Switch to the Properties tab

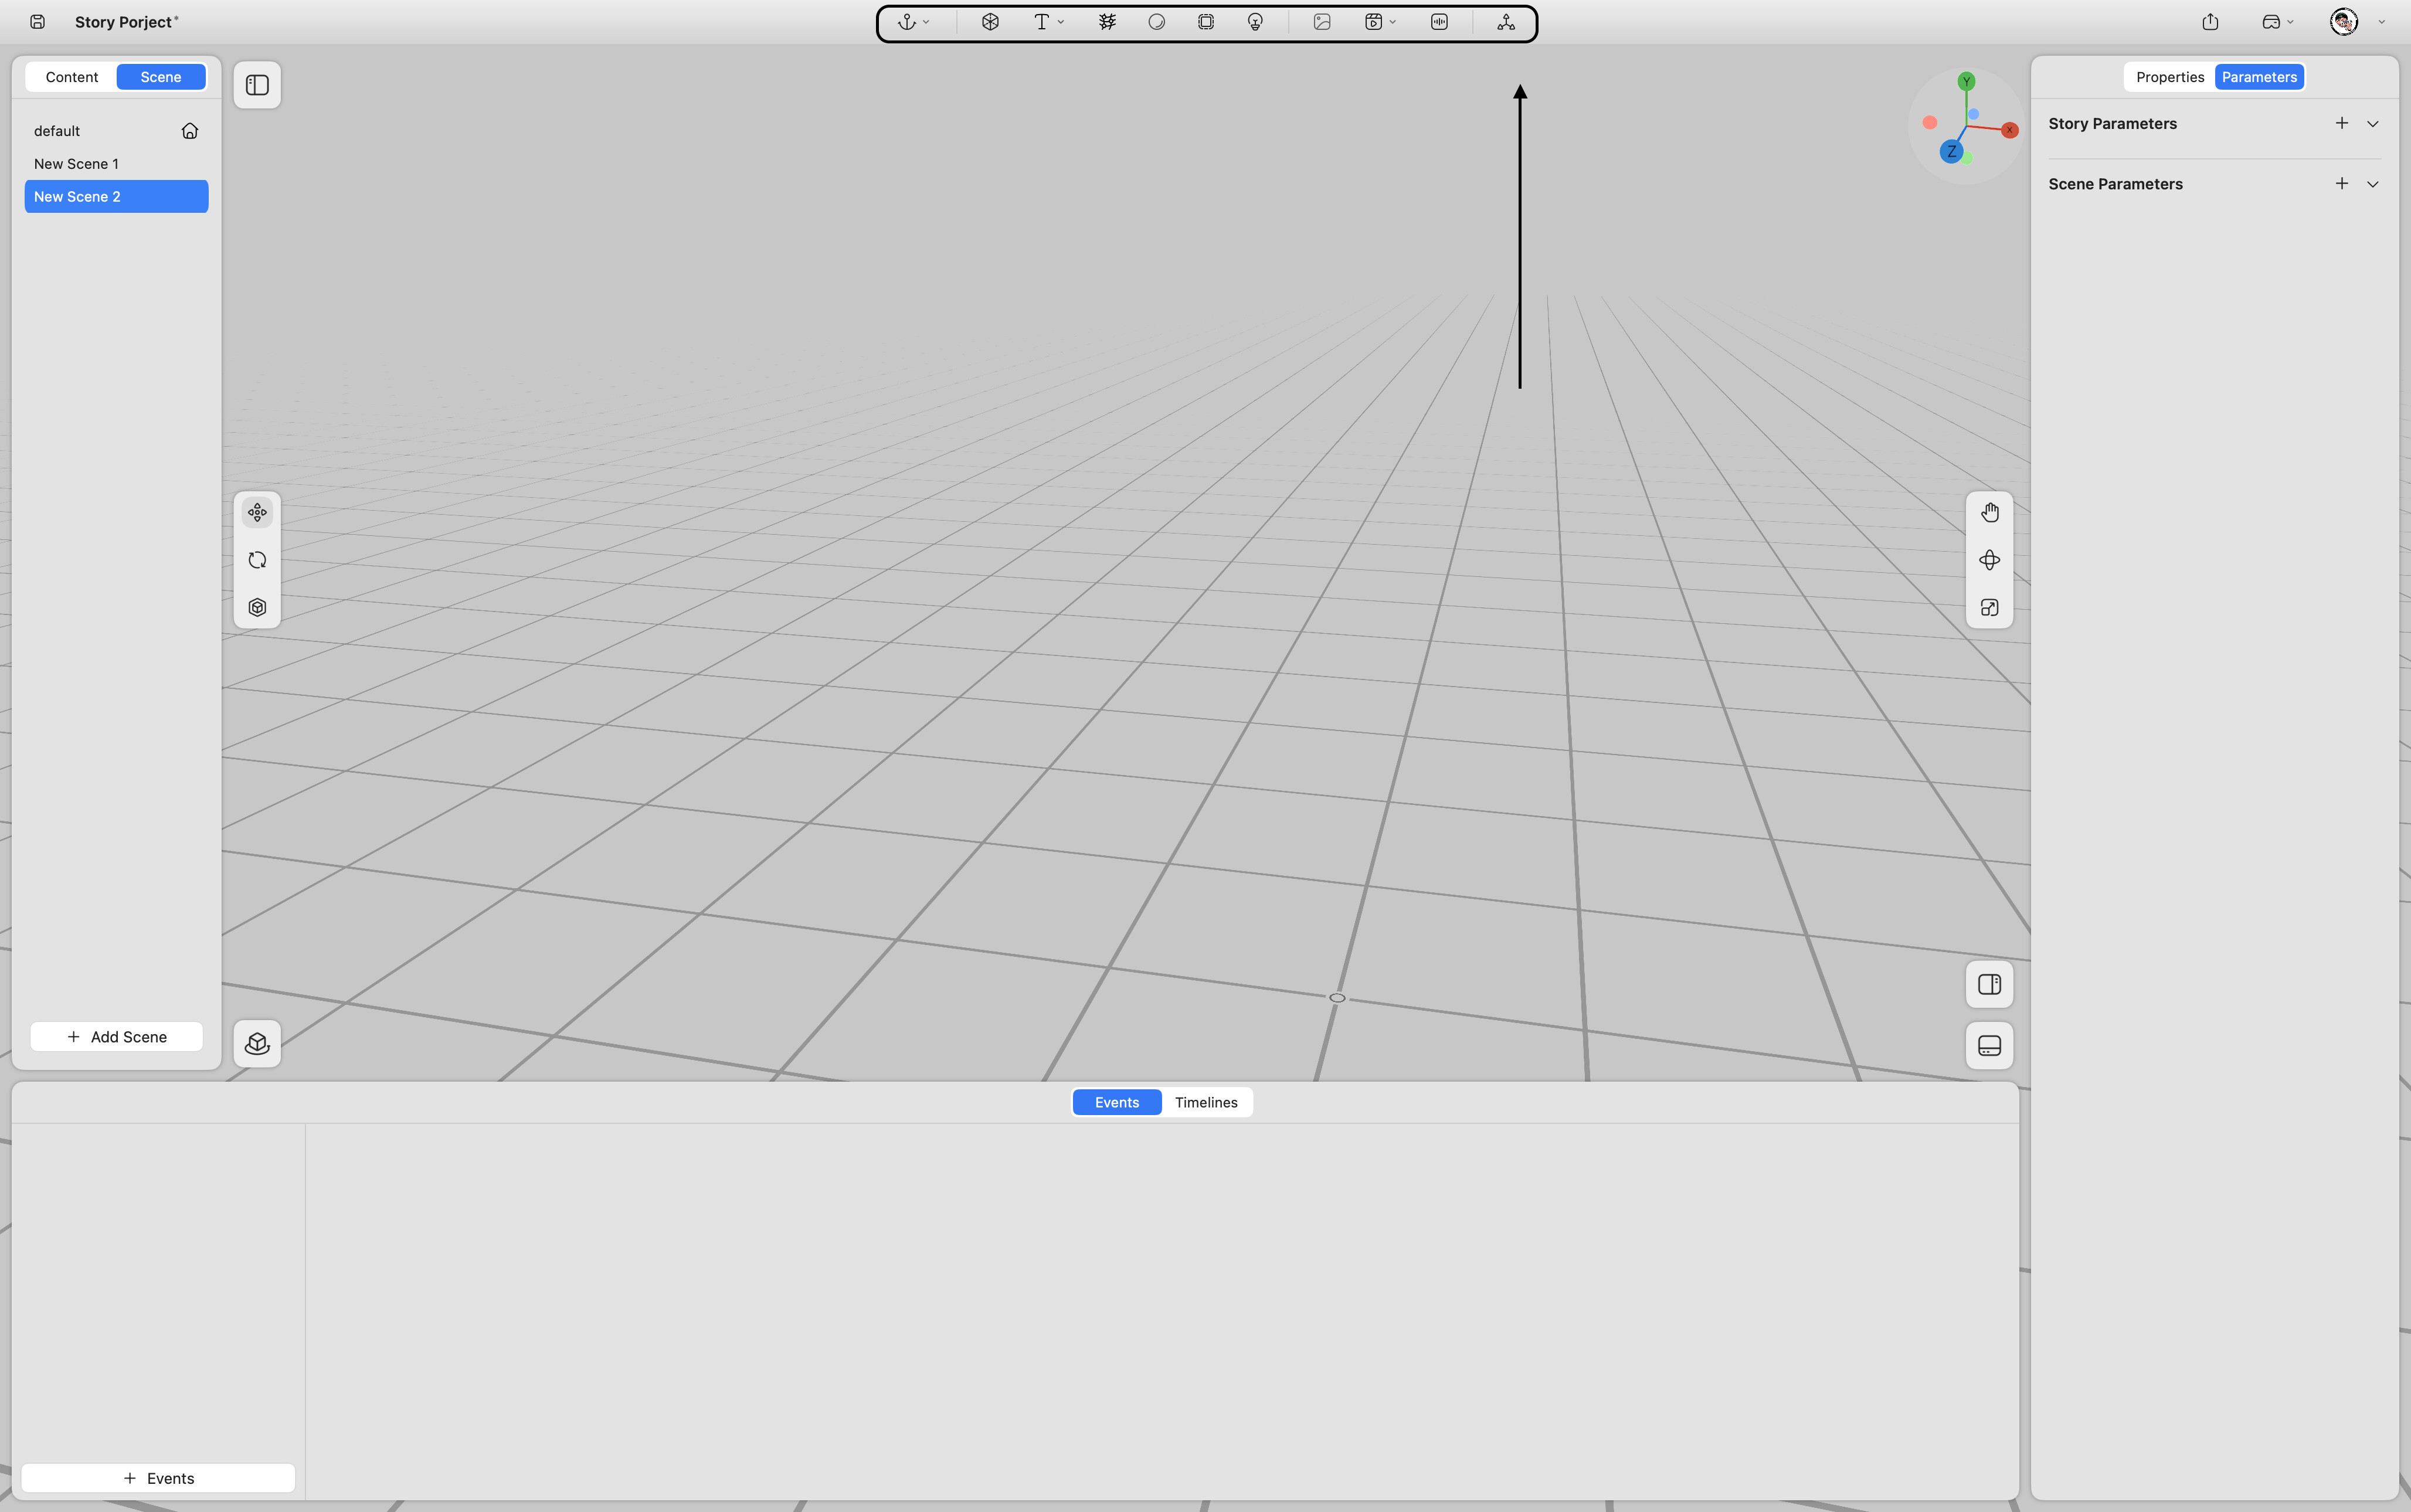pos(2169,77)
